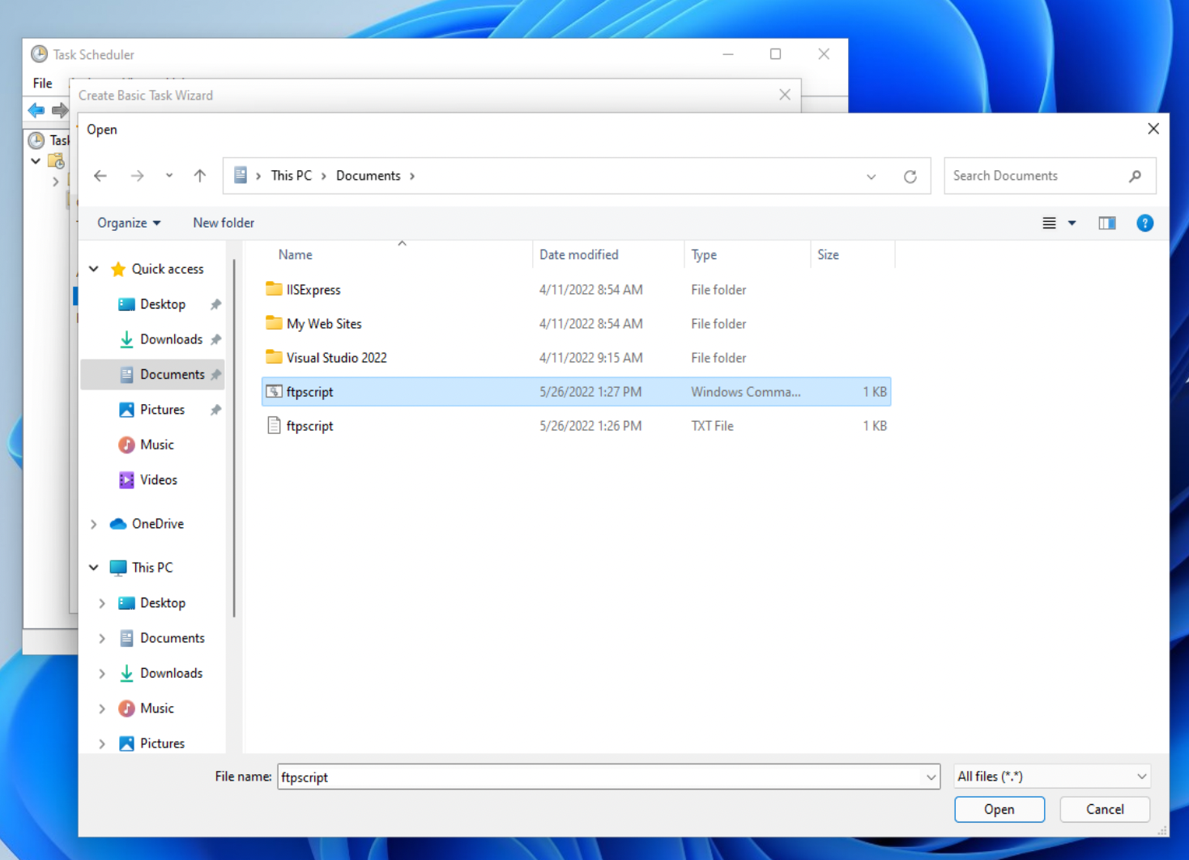Click the Cancel button

1104,809
